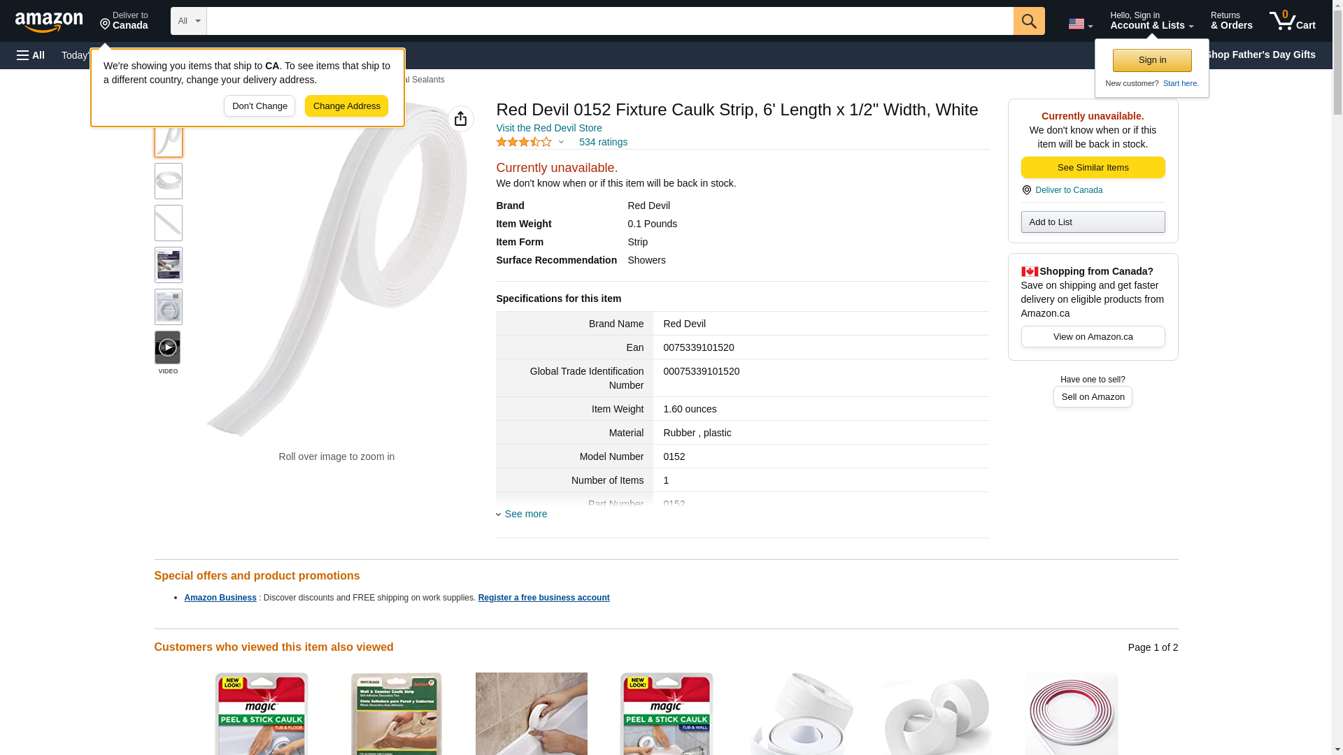
Task: Click the share icon on product image
Action: [460, 119]
